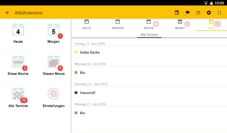The image size is (227, 133).
Task: Open the Gelbe Säcke entry
Action: (149, 53)
